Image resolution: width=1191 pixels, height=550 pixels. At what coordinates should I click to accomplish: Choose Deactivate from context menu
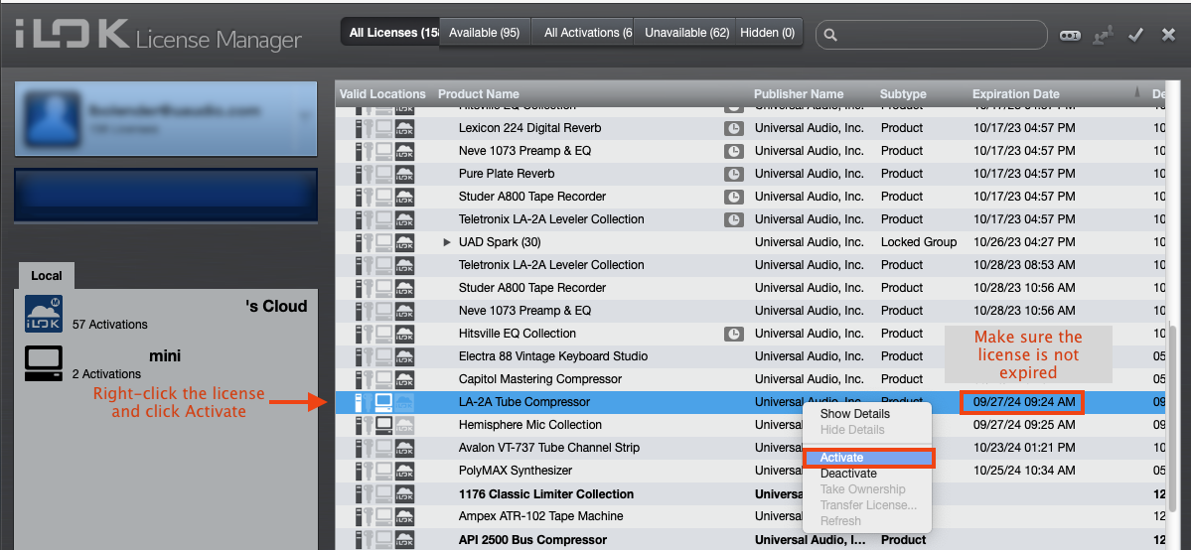click(848, 474)
